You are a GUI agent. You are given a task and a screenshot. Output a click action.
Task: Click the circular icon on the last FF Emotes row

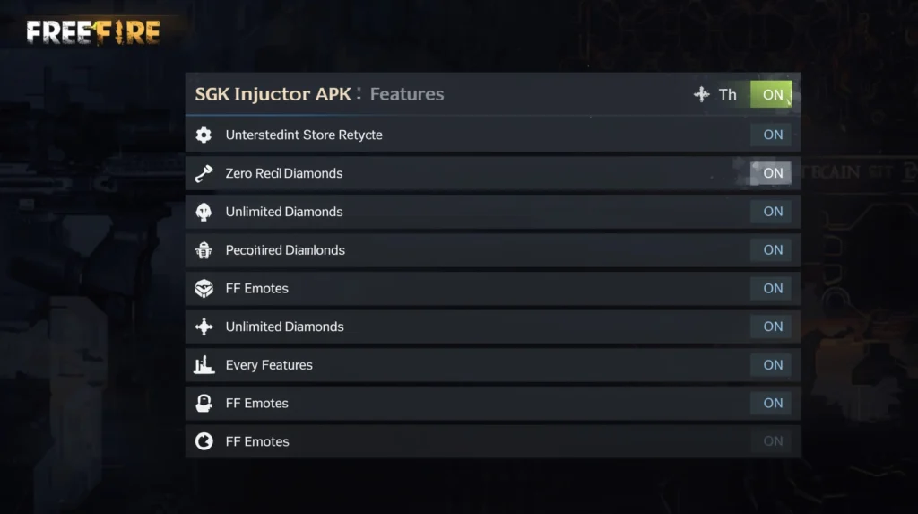204,441
